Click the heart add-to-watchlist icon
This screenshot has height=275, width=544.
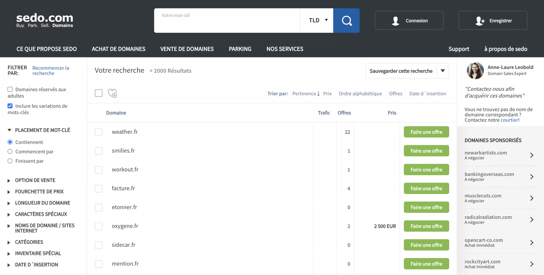(x=112, y=93)
